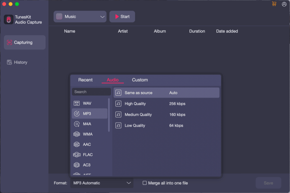
Task: Select Low Quality preset label
Action: (135, 125)
